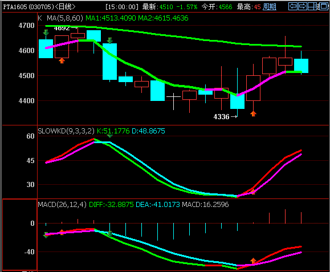Click the -40 level on MACD axis

click(29, 251)
